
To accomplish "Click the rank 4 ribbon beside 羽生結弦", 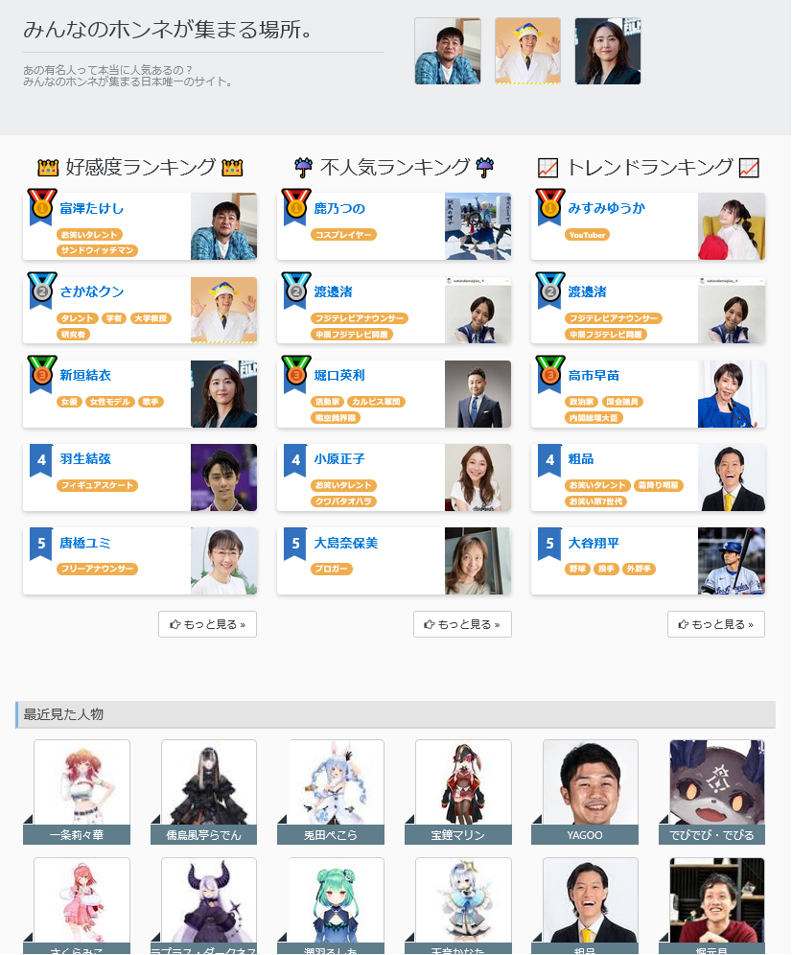I will point(41,460).
